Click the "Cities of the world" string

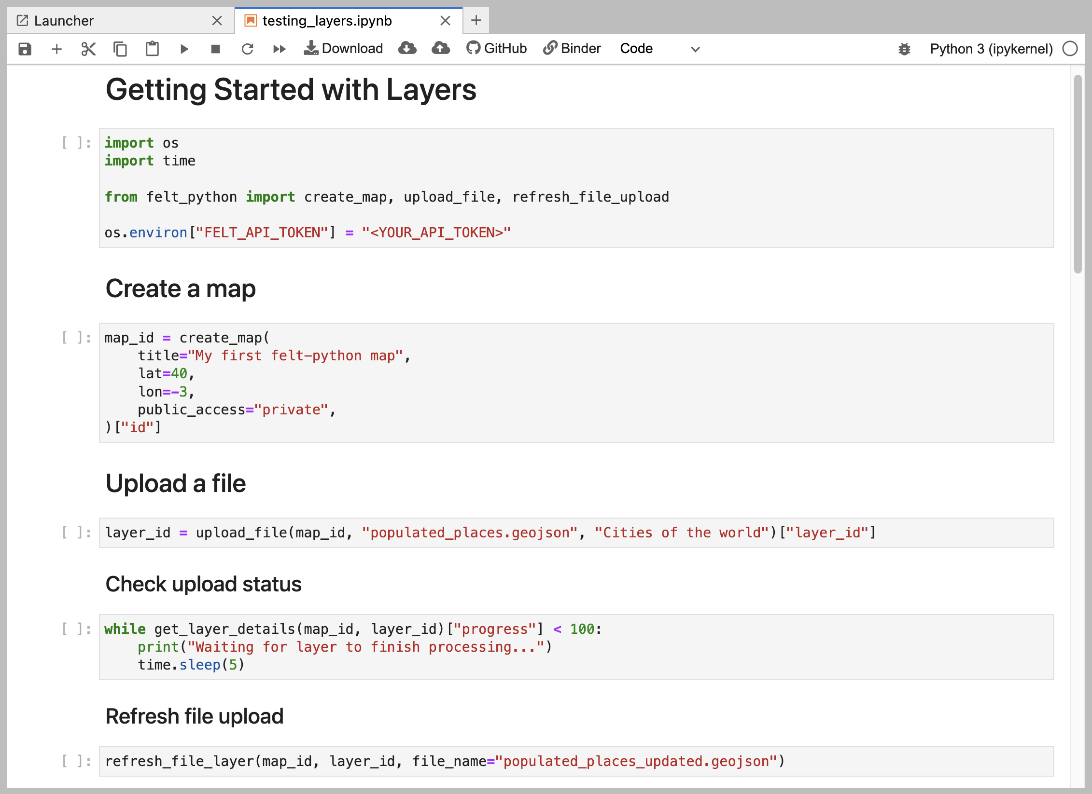click(x=682, y=533)
